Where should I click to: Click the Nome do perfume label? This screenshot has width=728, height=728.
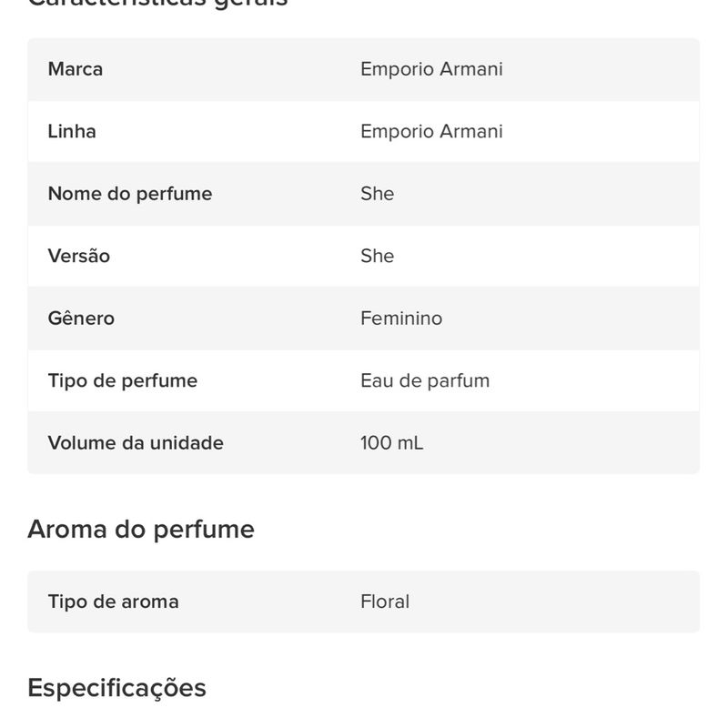click(130, 194)
